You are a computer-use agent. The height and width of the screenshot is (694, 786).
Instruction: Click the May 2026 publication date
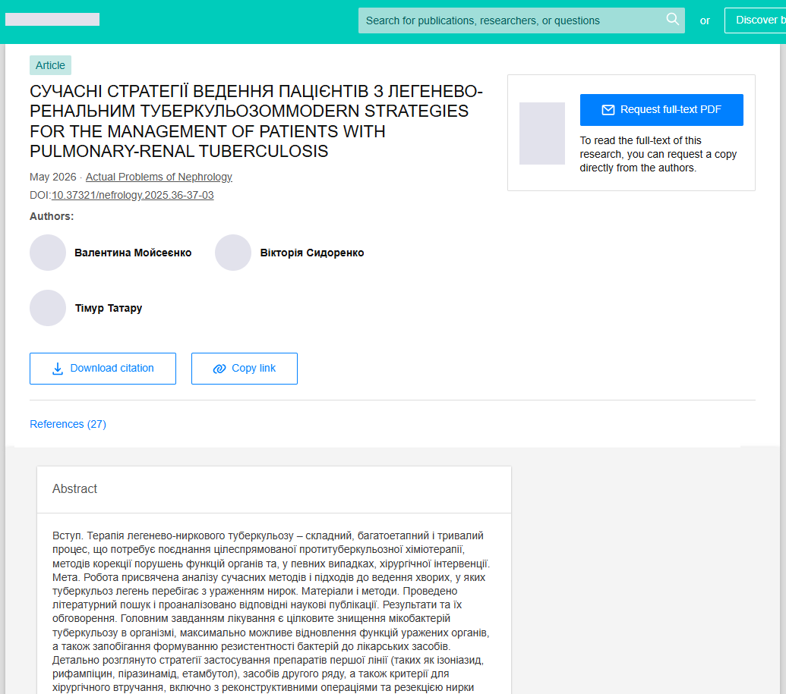[x=52, y=177]
